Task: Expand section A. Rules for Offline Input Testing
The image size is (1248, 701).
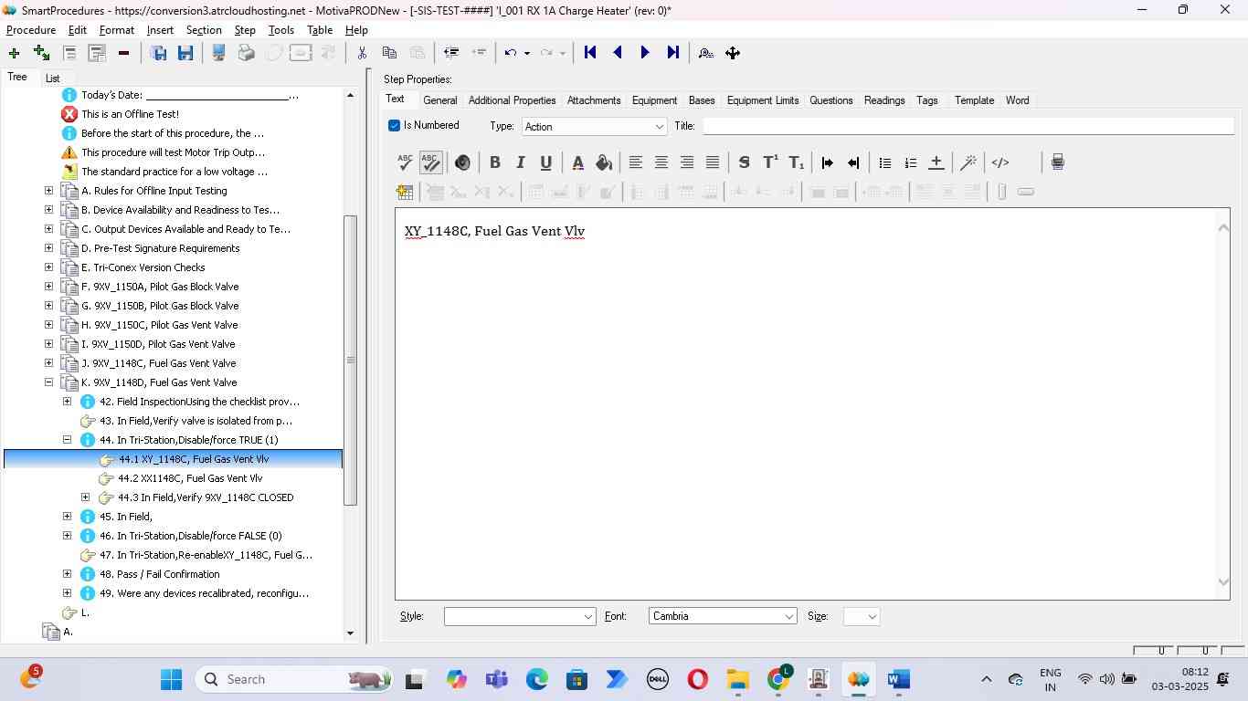Action: 48,191
